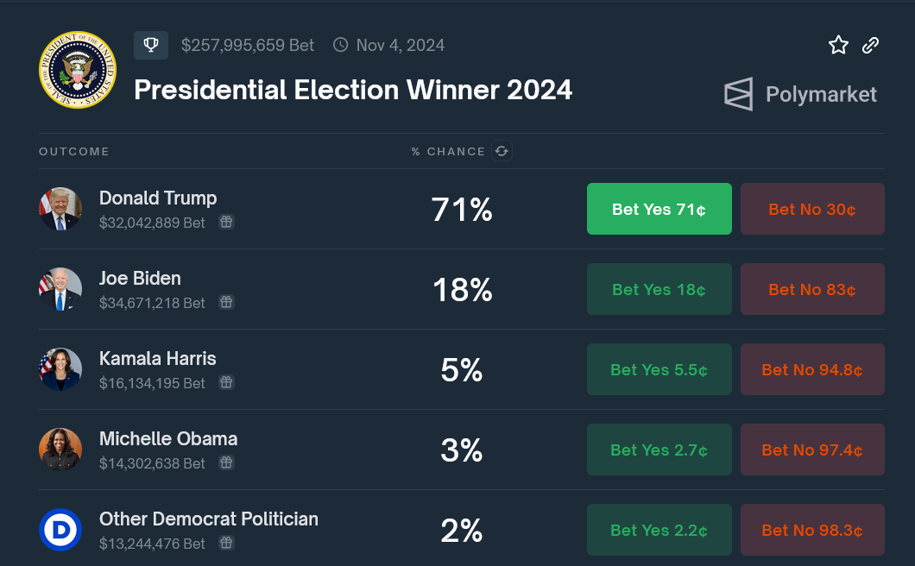
Task: Click Bet No 97.4¢ for Michelle Obama
Action: [812, 450]
